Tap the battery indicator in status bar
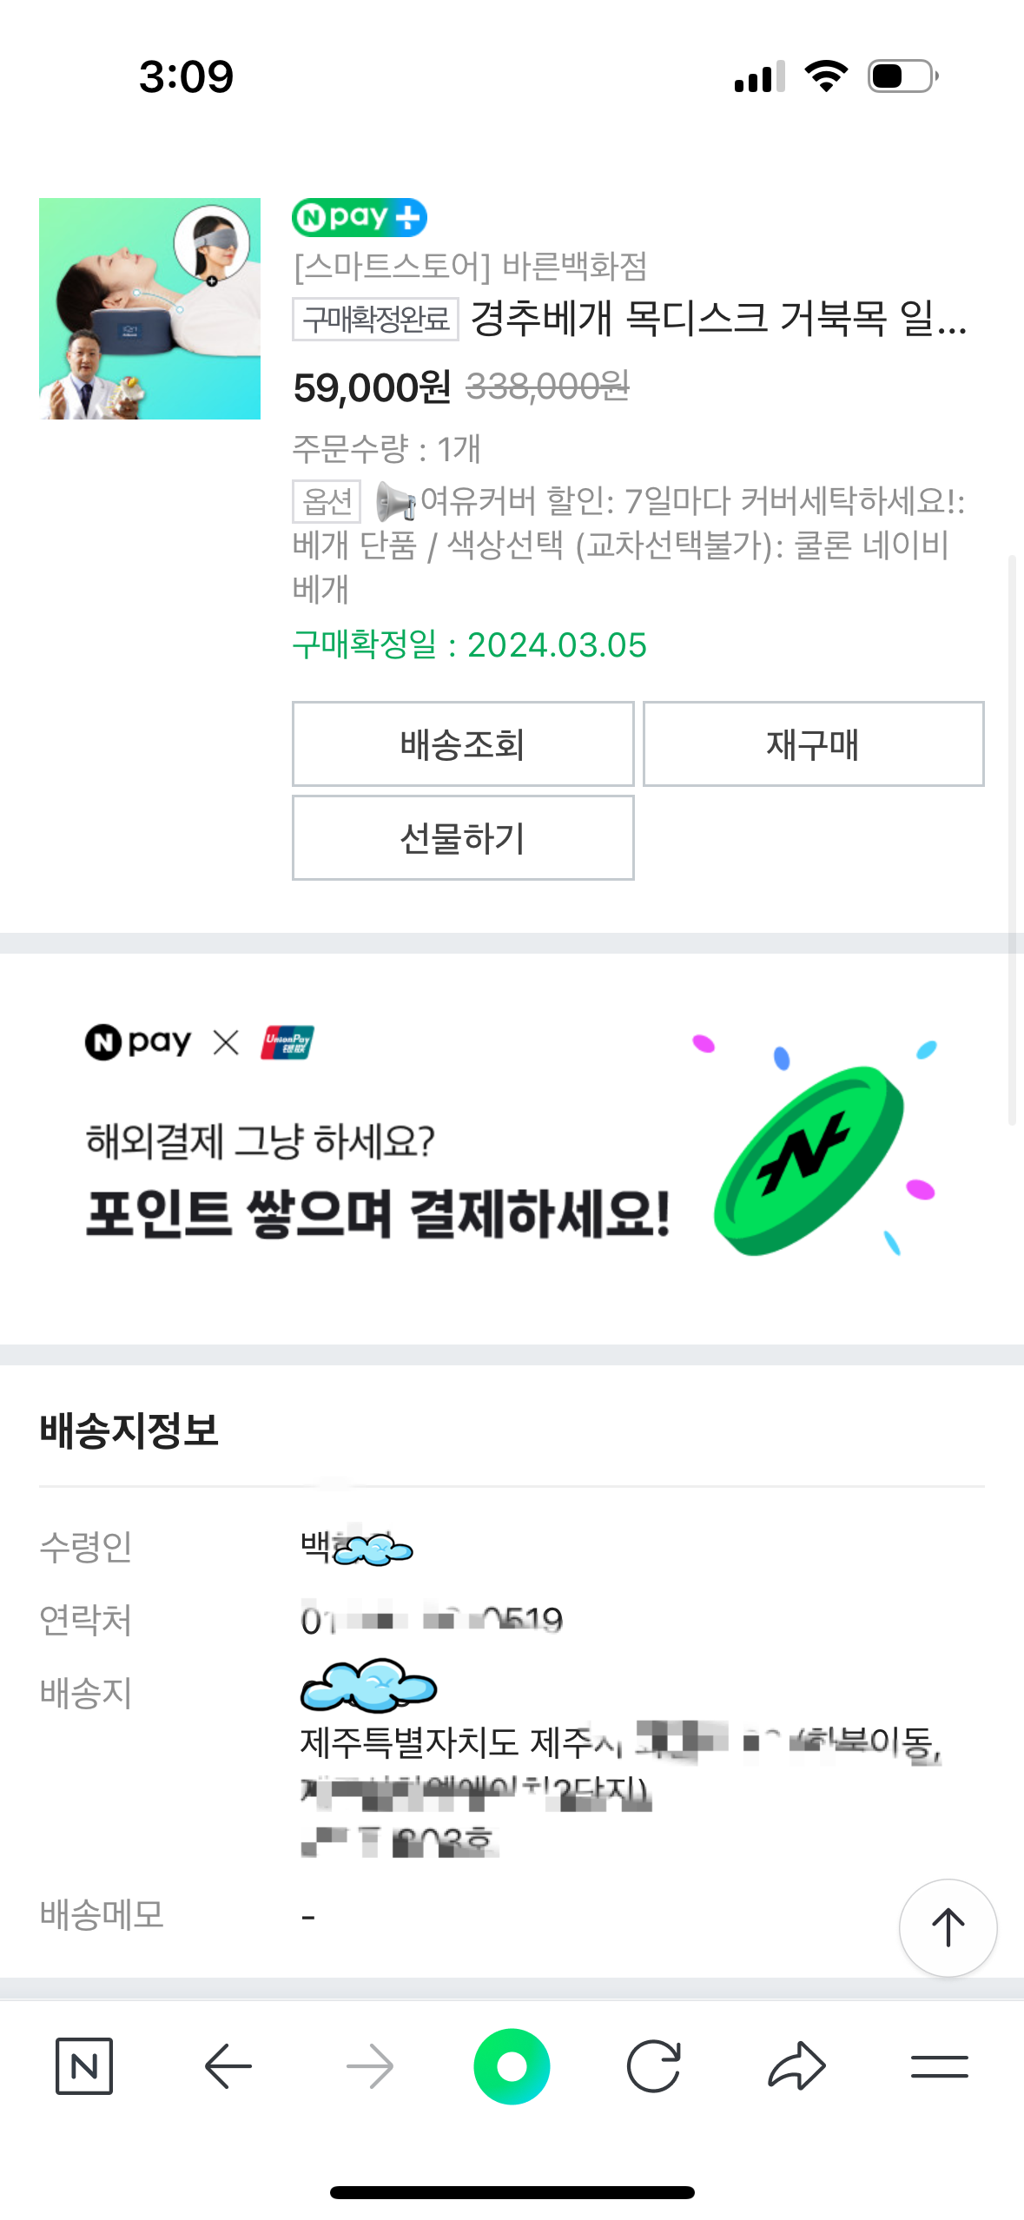 click(x=903, y=76)
